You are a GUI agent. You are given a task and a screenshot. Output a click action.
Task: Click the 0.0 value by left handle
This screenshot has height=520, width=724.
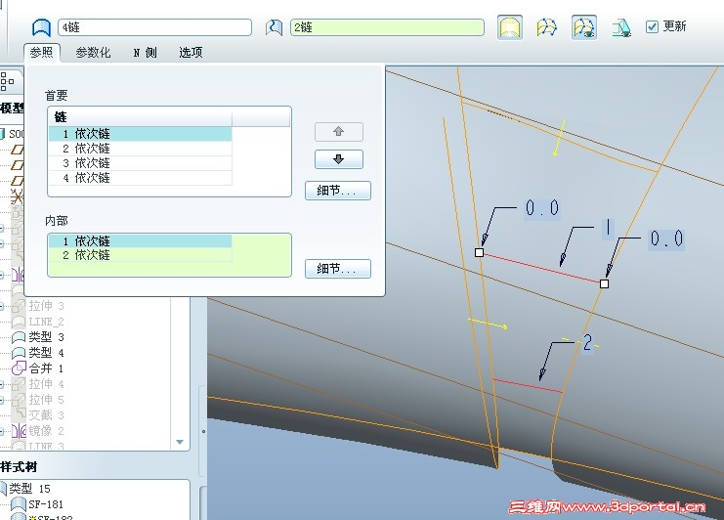pyautogui.click(x=542, y=208)
